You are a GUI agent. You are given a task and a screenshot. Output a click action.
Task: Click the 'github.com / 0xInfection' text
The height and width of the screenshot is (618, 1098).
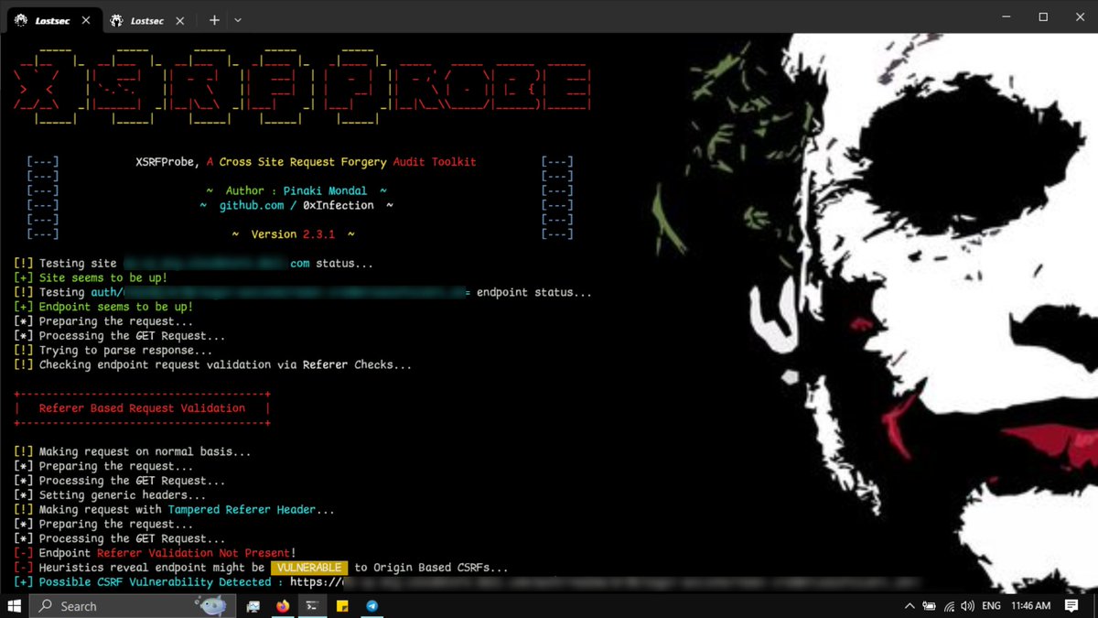pyautogui.click(x=296, y=205)
